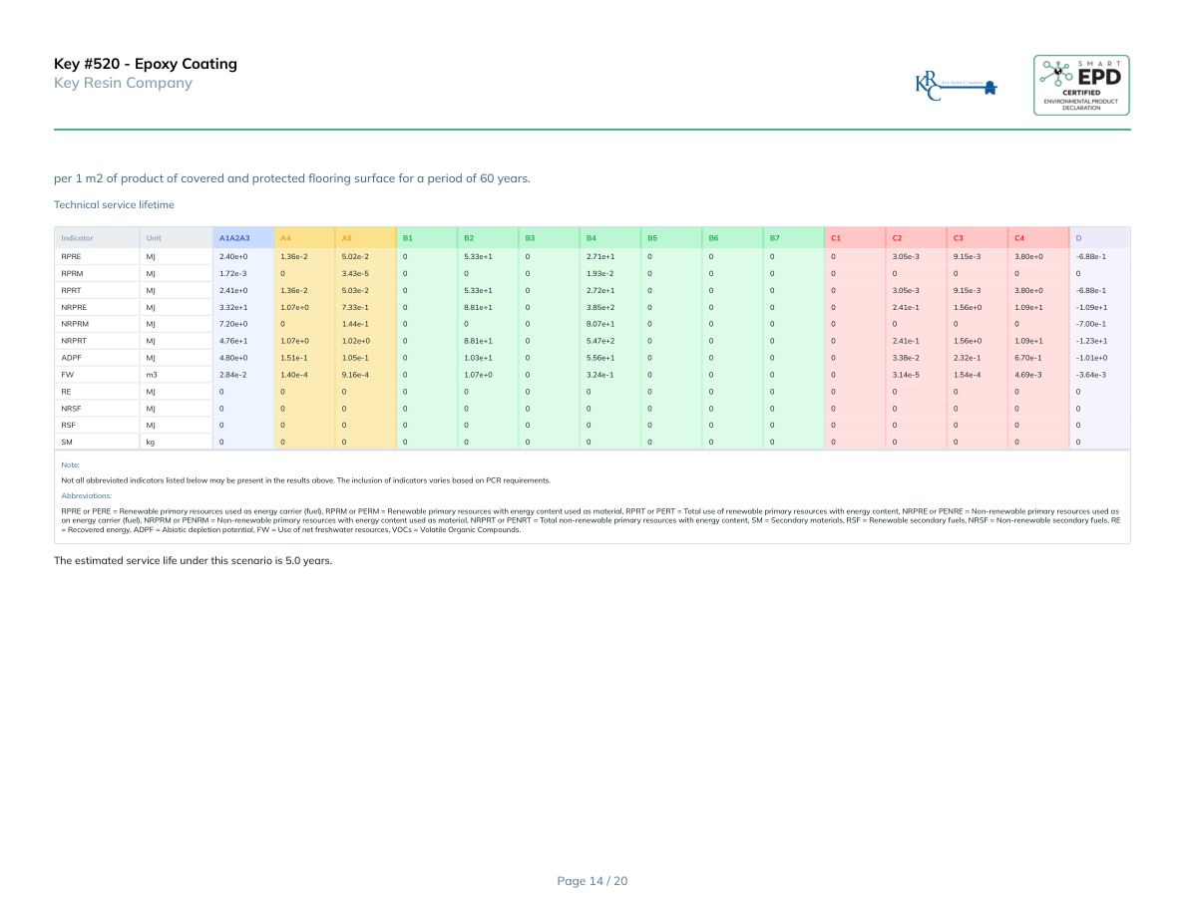Select the D column header
The width and height of the screenshot is (1185, 915).
click(1079, 238)
